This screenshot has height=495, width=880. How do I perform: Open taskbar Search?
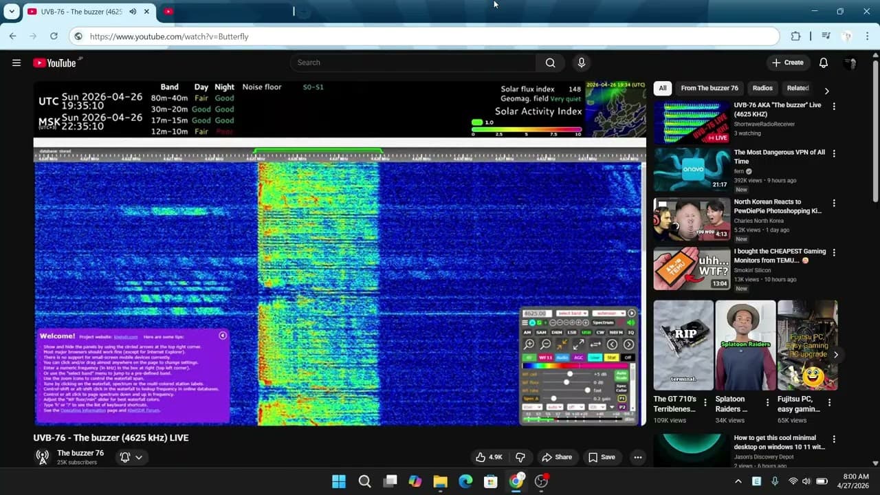pyautogui.click(x=364, y=481)
